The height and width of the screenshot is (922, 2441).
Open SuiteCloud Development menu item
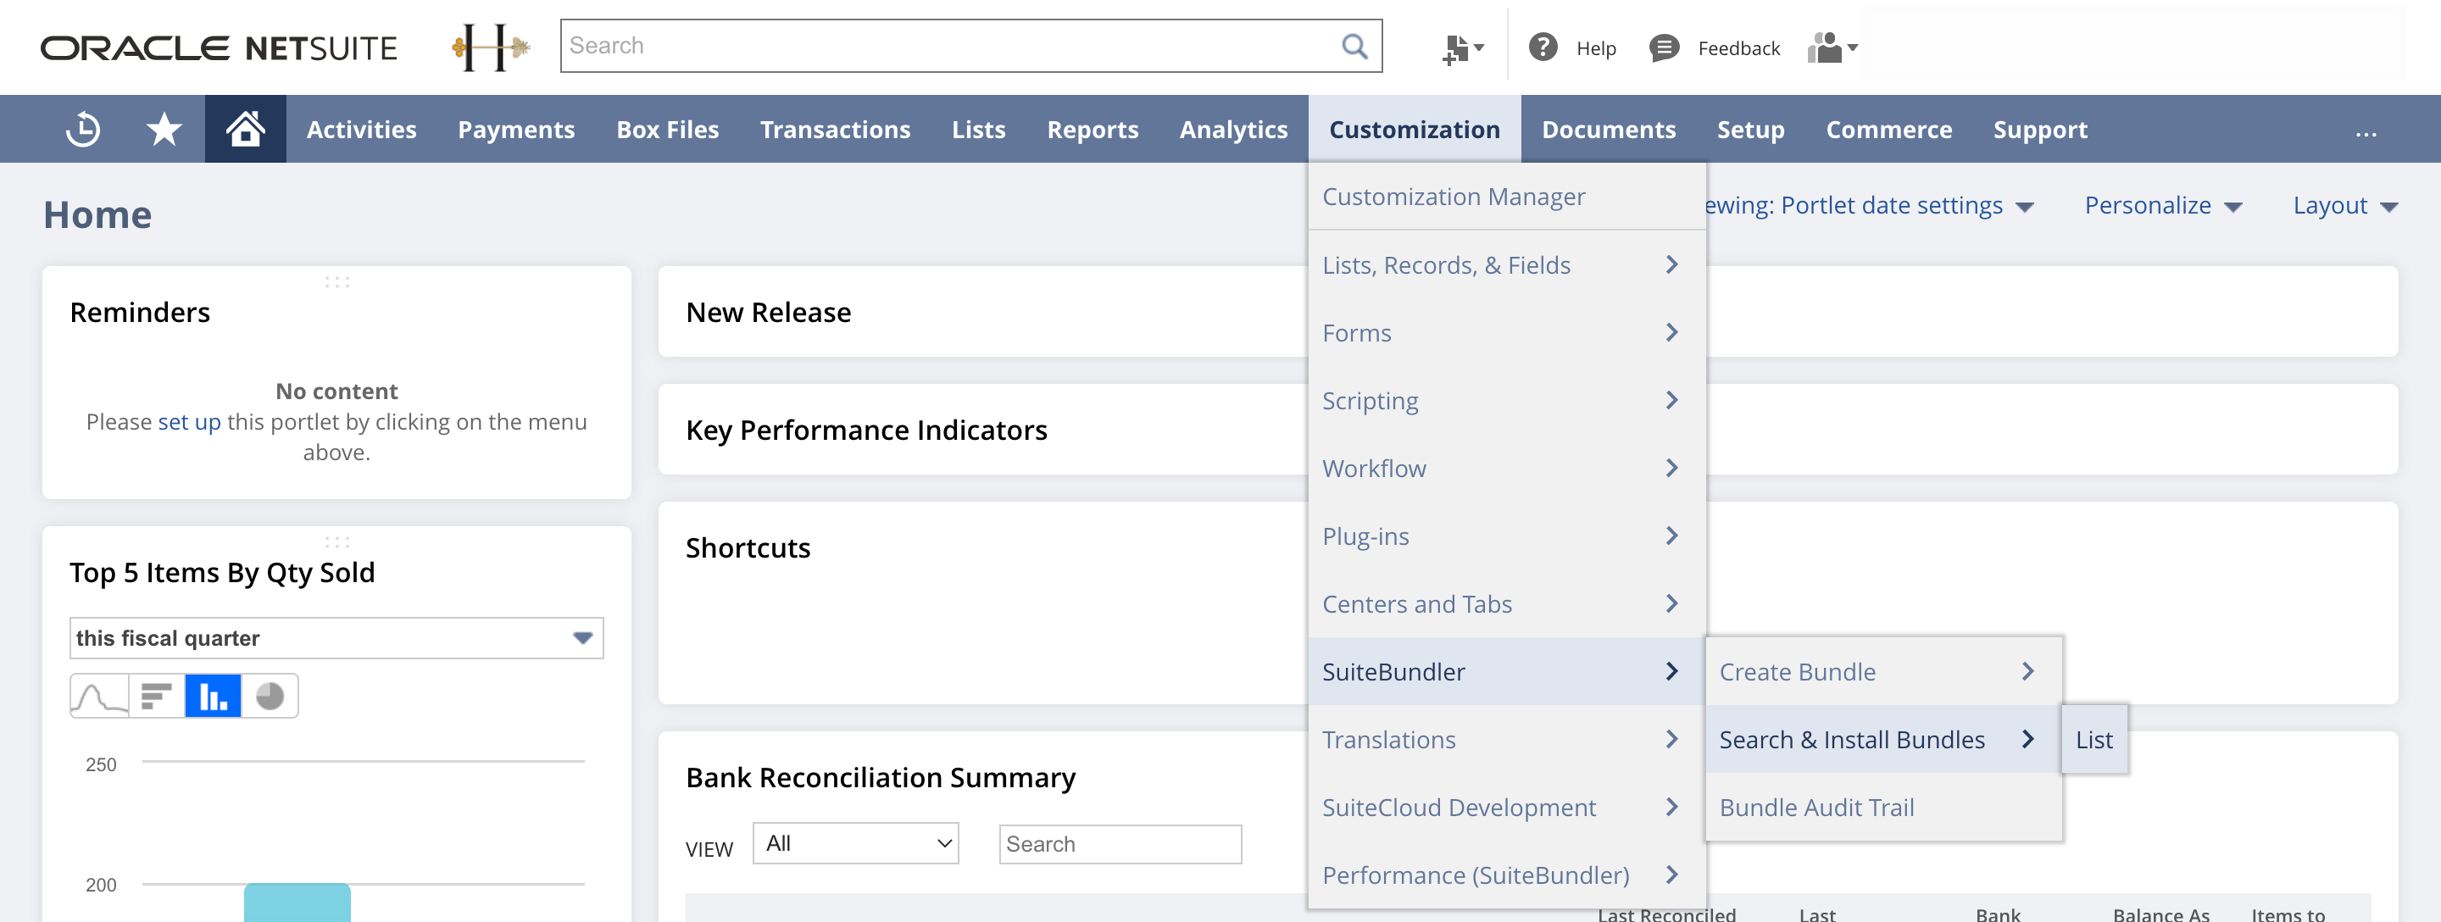pyautogui.click(x=1507, y=807)
